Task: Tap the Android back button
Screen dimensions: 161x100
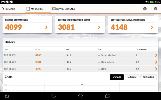Action: coord(53,96)
